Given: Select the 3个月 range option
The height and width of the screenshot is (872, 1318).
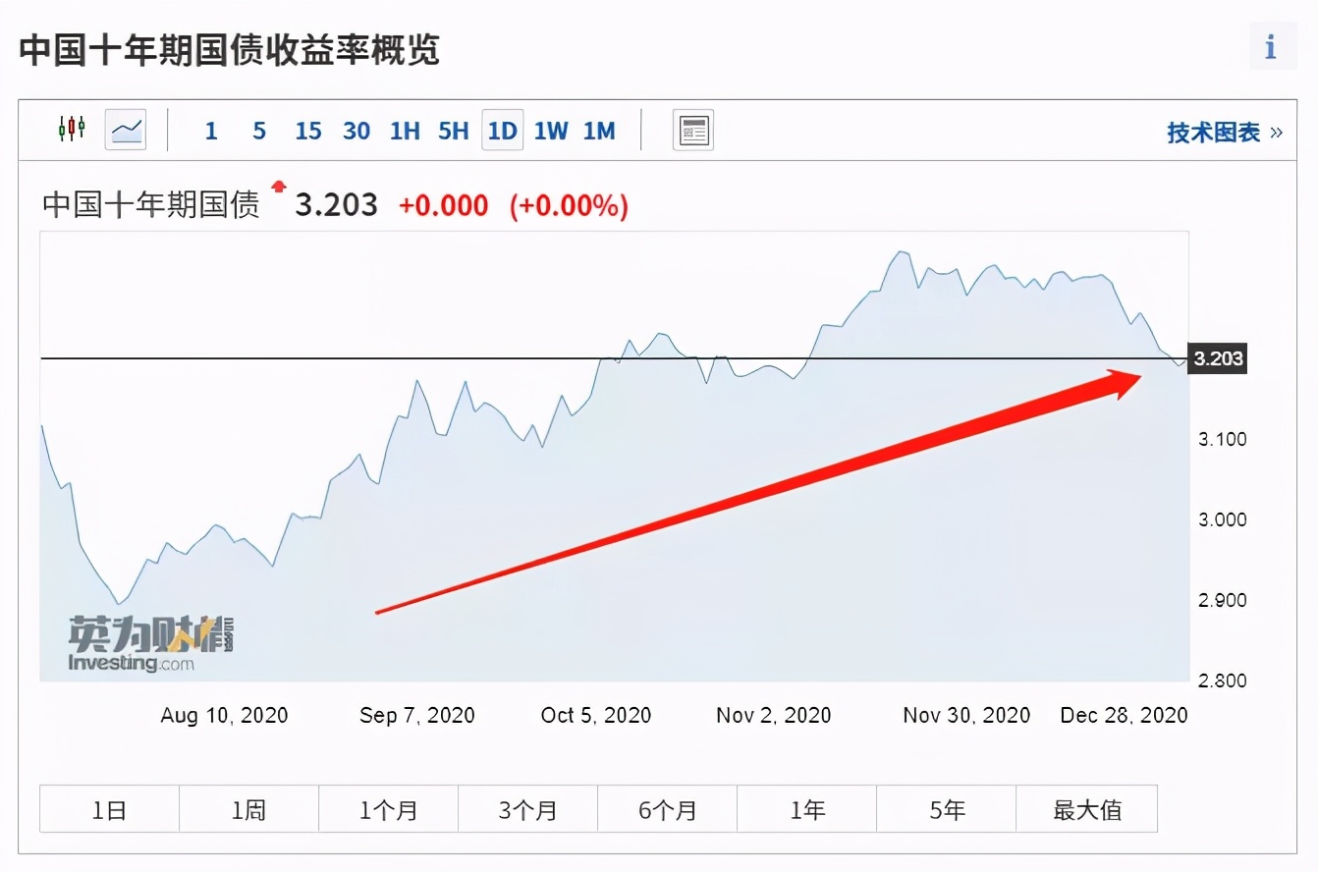Looking at the screenshot, I should point(527,808).
